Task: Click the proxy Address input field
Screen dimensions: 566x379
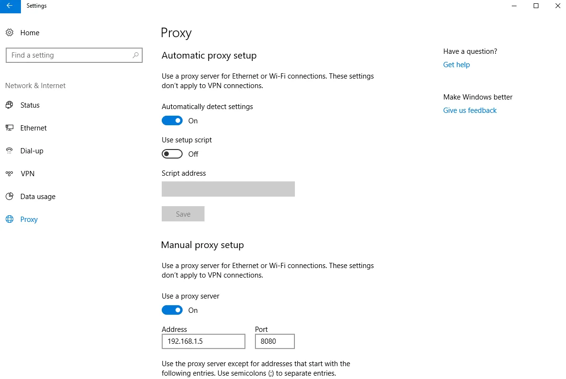Action: 203,341
